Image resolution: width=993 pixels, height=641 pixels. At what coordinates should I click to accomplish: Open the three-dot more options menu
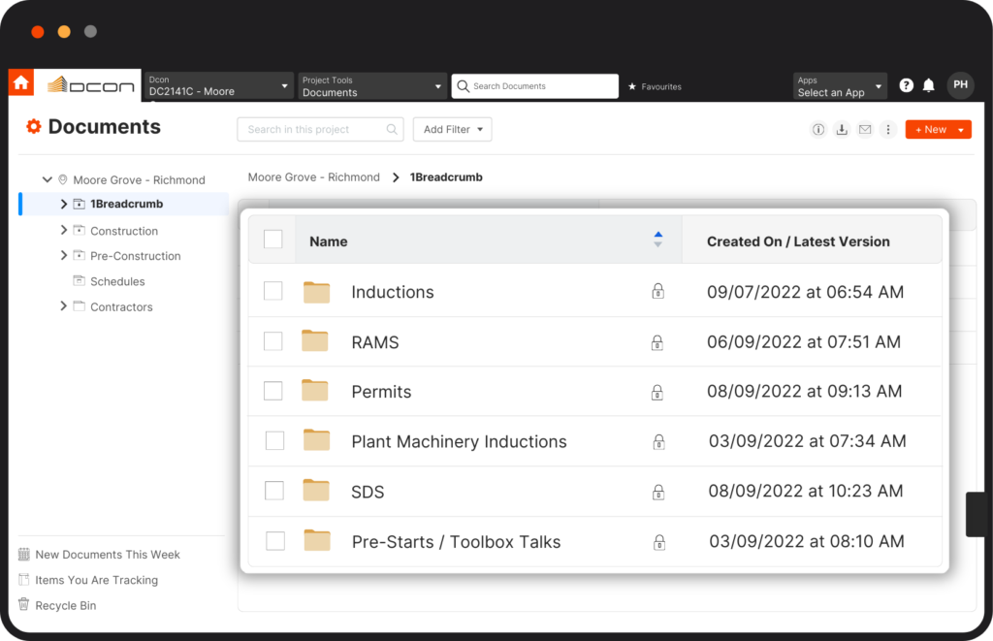pyautogui.click(x=888, y=130)
